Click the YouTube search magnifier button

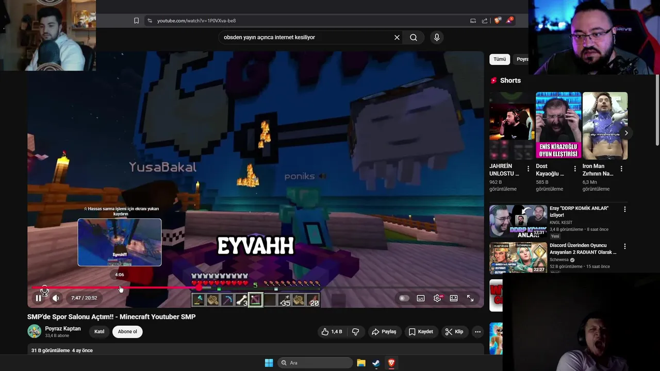[414, 37]
